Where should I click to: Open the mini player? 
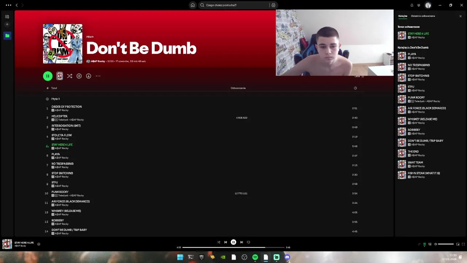[458, 244]
